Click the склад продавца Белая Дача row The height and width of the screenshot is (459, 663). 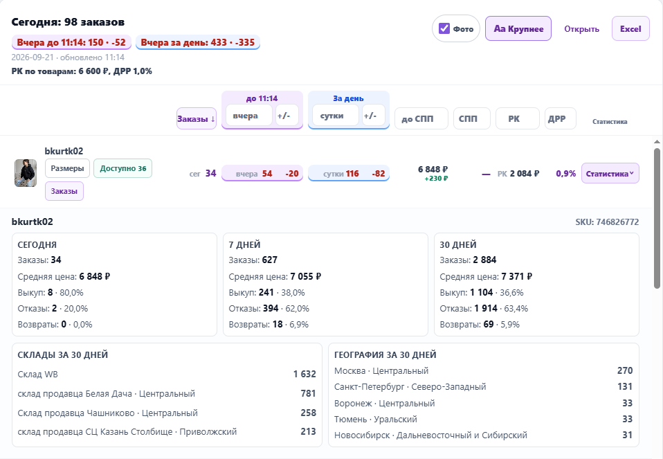click(167, 393)
